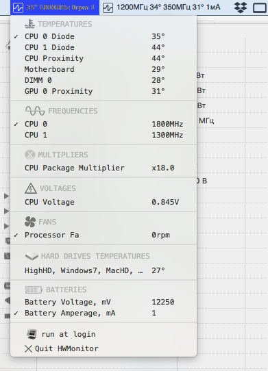Toggle GPU 0 Proximity temperature display
The width and height of the screenshot is (268, 371).
(103, 91)
